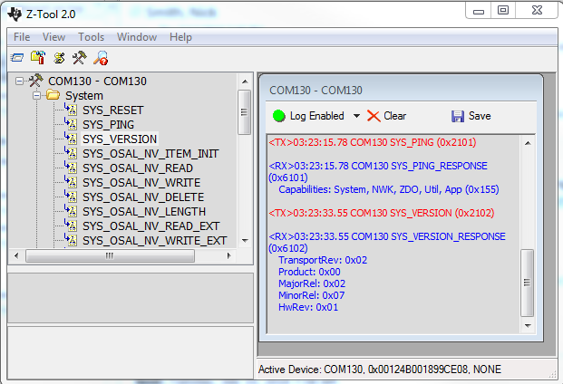Select SYS_OSAL_NV_WRITE_EXT in the tree
Screen dimensions: 563x384
point(155,240)
